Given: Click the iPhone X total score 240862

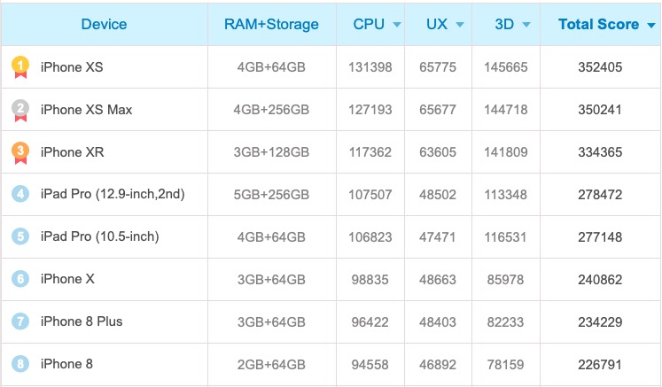Looking at the screenshot, I should tap(599, 279).
